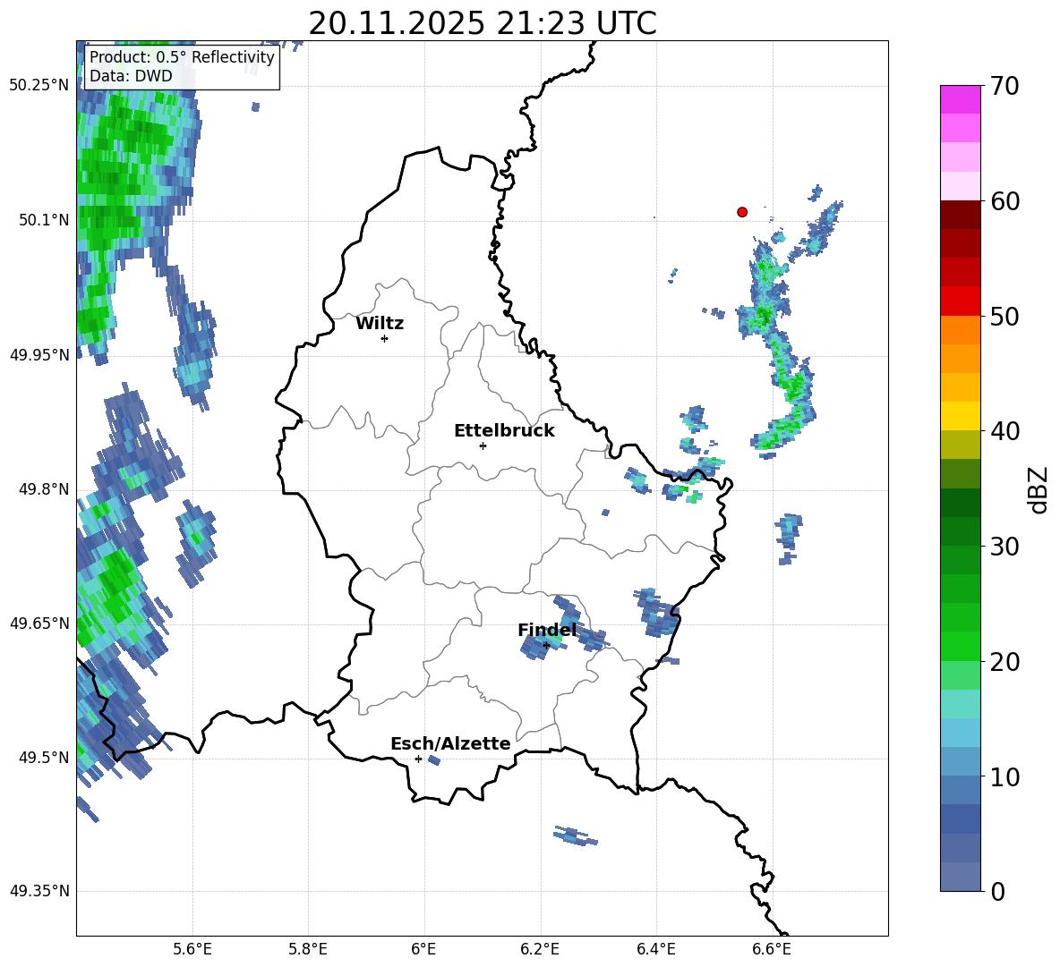Screen dimensions: 1060x967
Task: Click the Ettelbruck city label
Action: (x=504, y=431)
